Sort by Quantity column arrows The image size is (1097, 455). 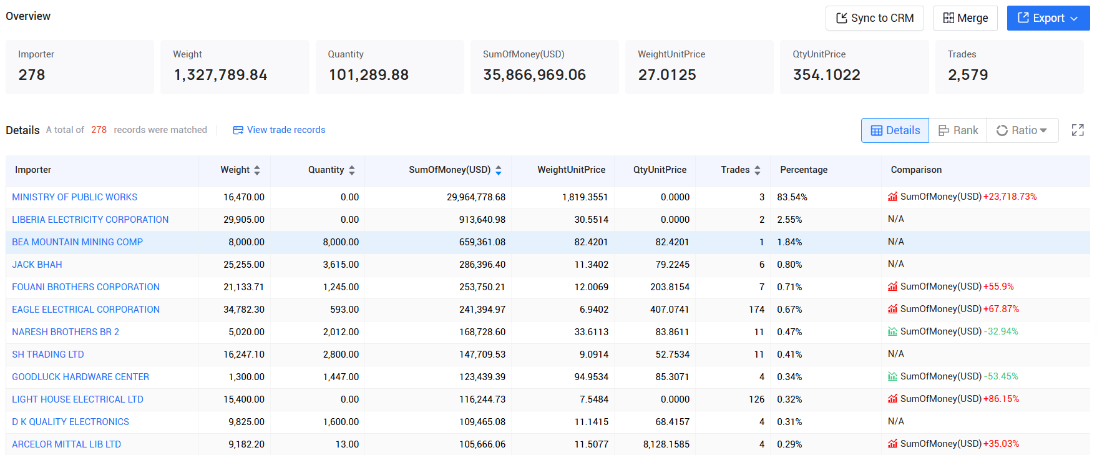352,170
